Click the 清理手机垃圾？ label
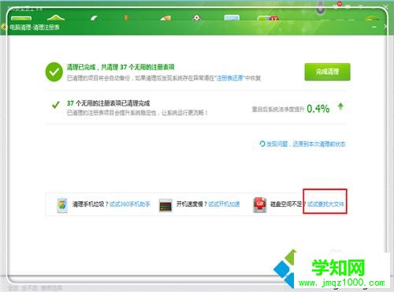Image resolution: width=394 pixels, height=292 pixels. click(91, 204)
